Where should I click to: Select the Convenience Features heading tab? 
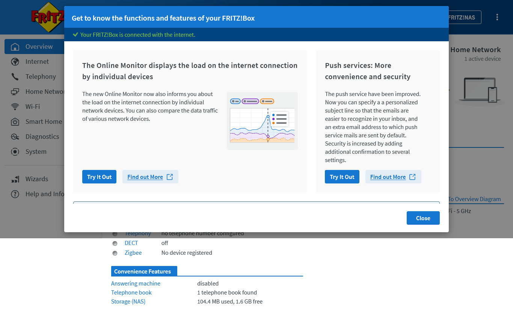(144, 271)
